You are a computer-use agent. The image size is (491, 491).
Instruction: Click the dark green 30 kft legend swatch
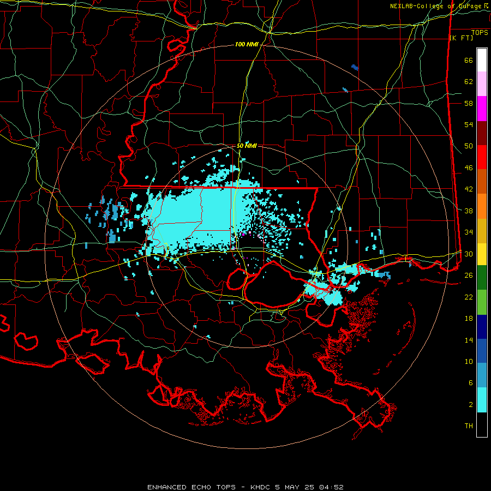coord(482,278)
